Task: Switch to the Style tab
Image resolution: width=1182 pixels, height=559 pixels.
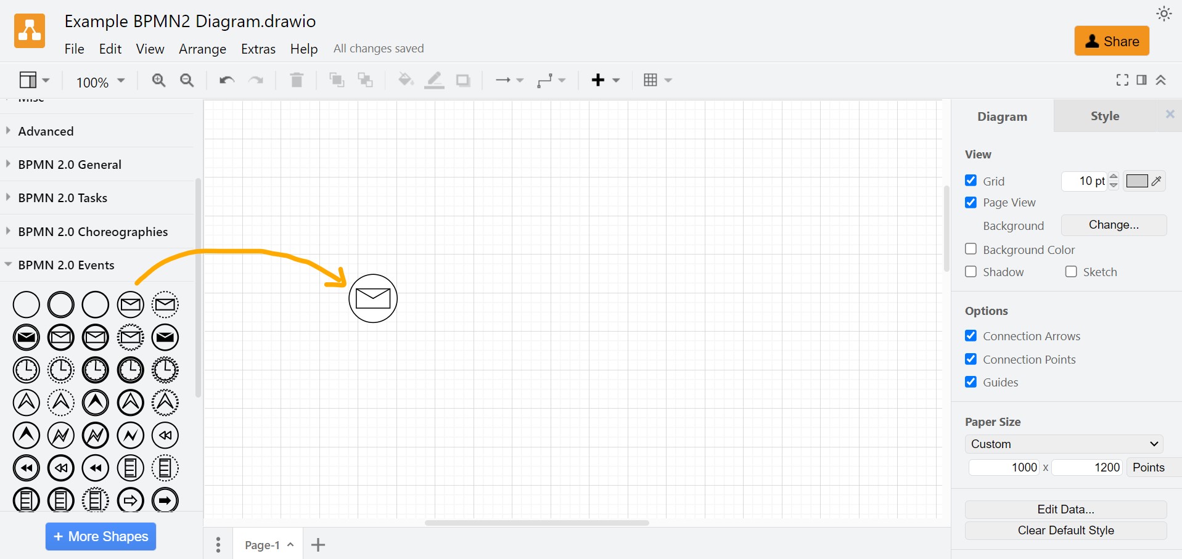Action: point(1104,116)
